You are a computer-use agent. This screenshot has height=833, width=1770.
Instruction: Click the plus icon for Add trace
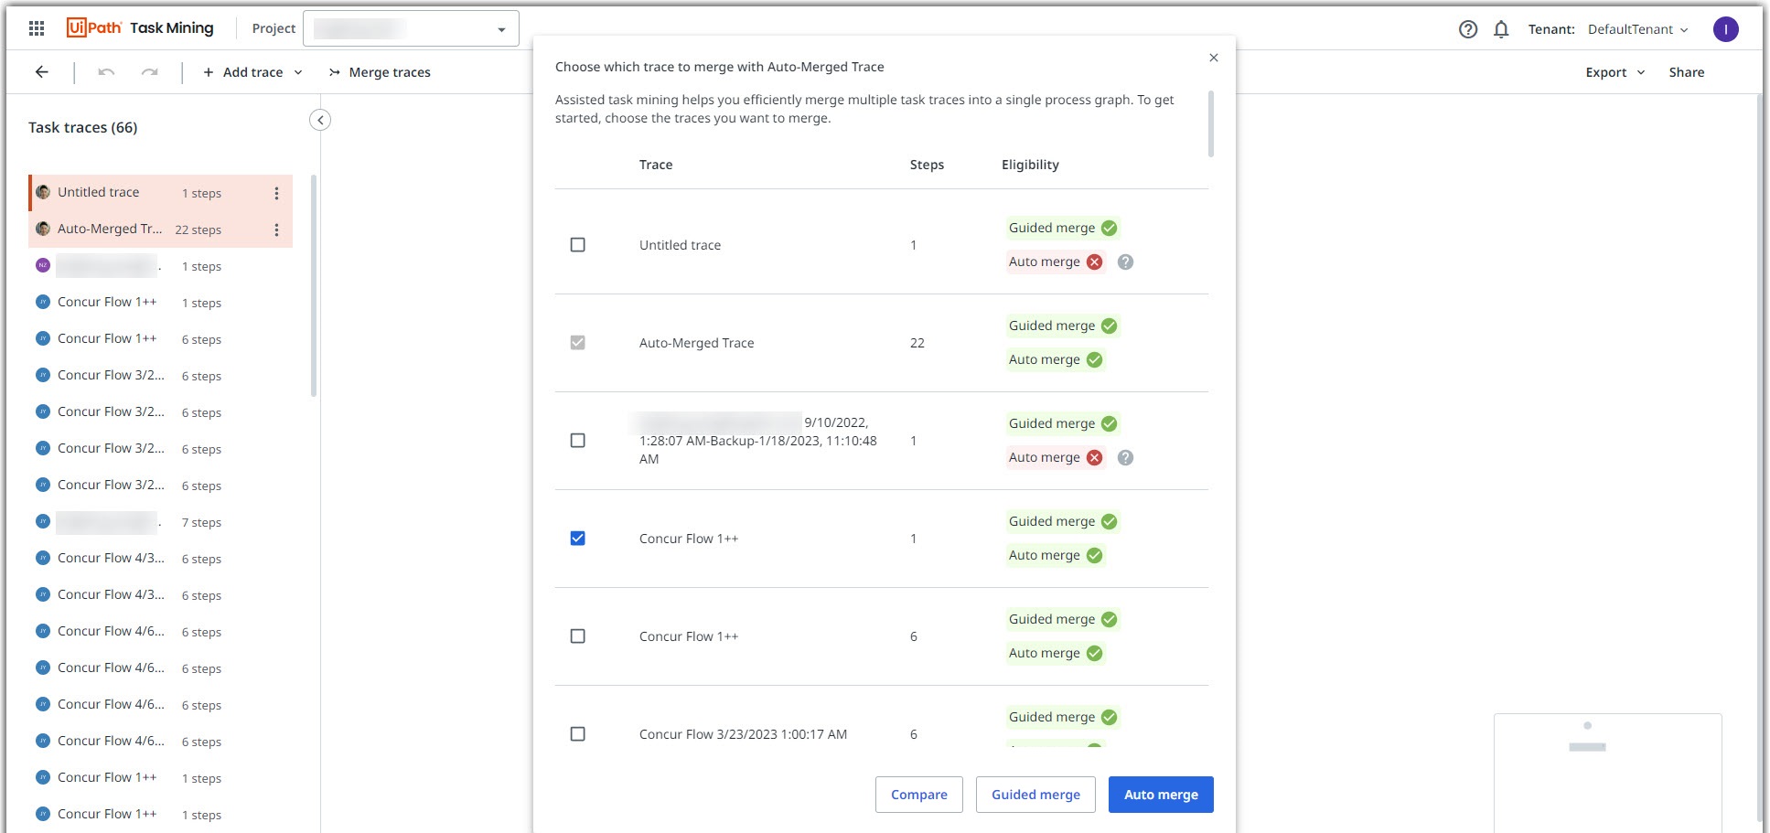click(x=209, y=72)
